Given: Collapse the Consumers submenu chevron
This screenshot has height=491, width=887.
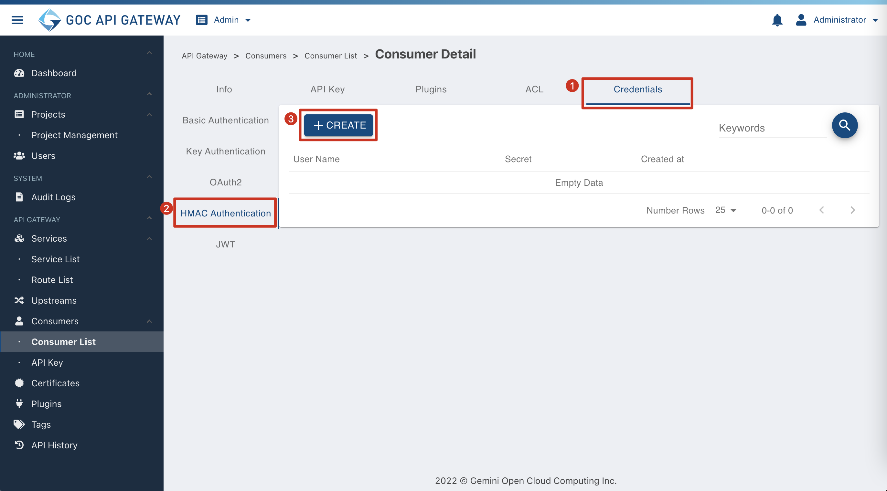Looking at the screenshot, I should click(x=149, y=321).
